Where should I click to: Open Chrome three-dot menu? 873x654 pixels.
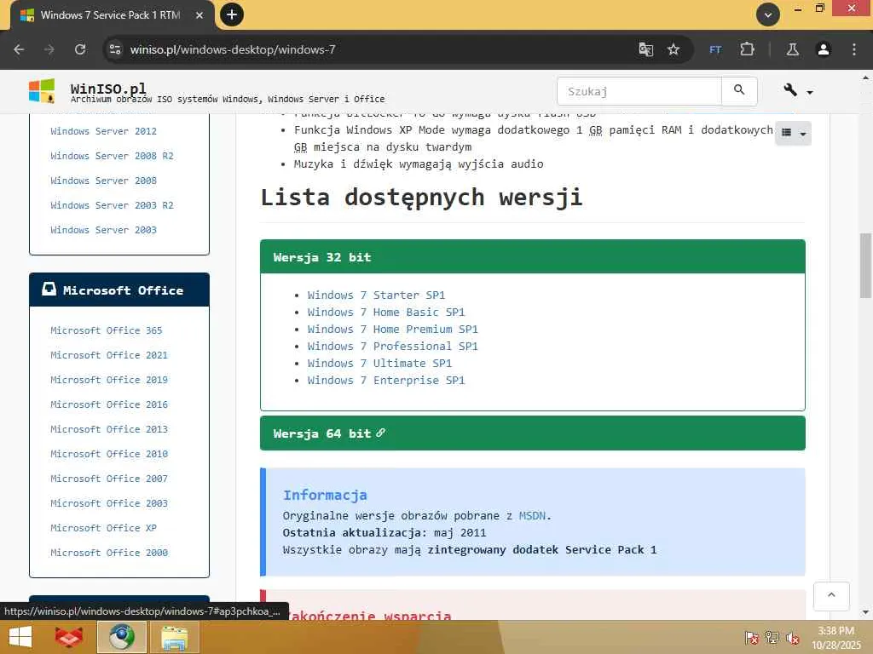[x=854, y=49]
